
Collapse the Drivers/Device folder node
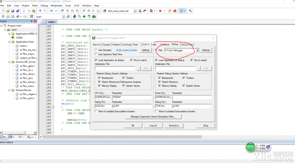9,90
